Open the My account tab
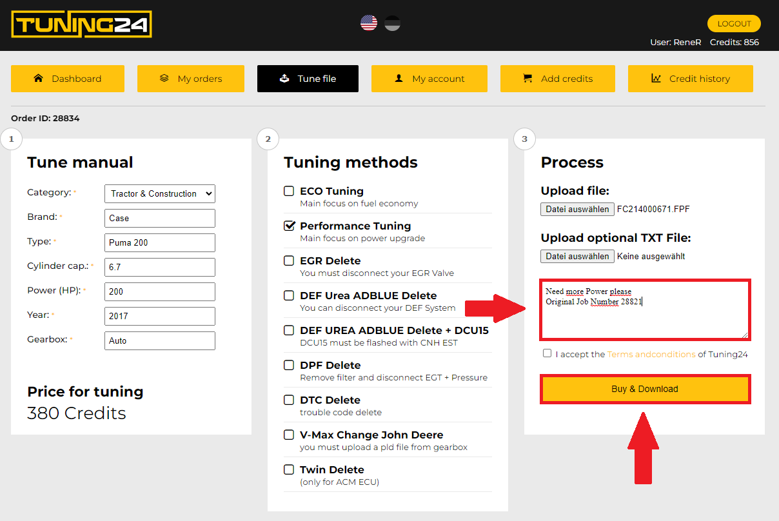This screenshot has height=521, width=779. tap(429, 79)
